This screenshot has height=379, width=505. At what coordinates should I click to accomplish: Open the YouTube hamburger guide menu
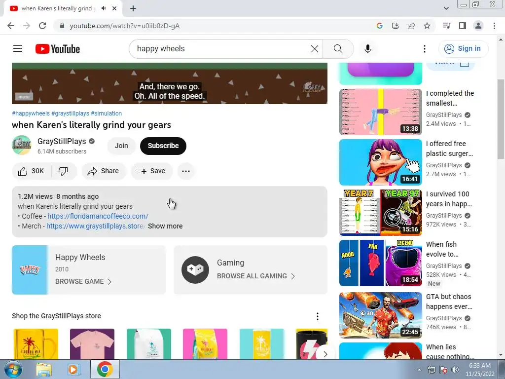(18, 49)
